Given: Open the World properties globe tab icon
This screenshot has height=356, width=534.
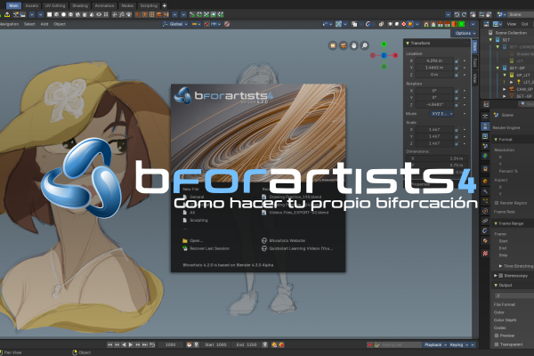Looking at the screenshot, I should tap(485, 156).
